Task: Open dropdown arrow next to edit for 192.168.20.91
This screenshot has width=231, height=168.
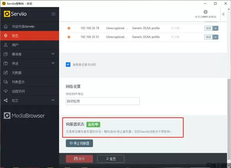Action: click(x=216, y=37)
